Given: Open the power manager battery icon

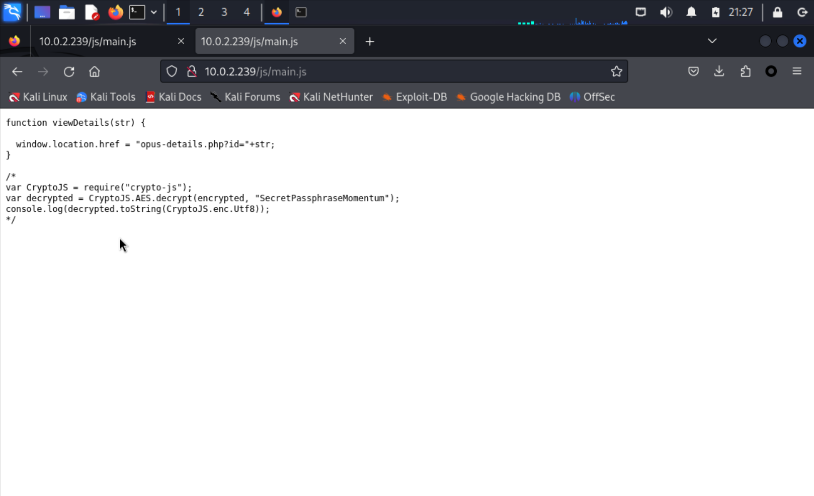Looking at the screenshot, I should (x=715, y=12).
